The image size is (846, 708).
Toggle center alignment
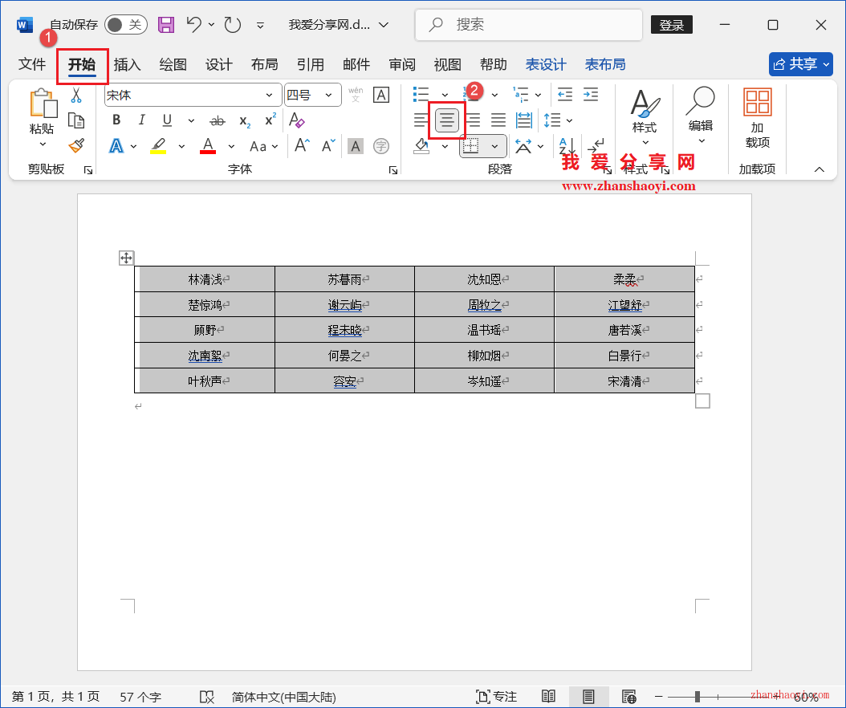point(447,120)
